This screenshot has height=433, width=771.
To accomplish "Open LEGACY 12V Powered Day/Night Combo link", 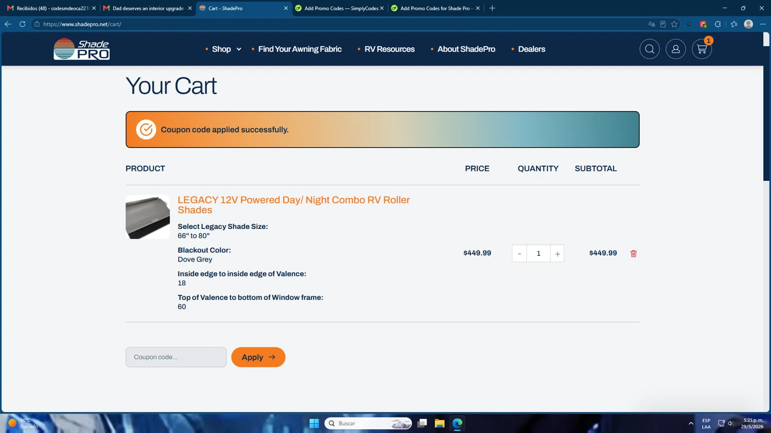I will (293, 205).
